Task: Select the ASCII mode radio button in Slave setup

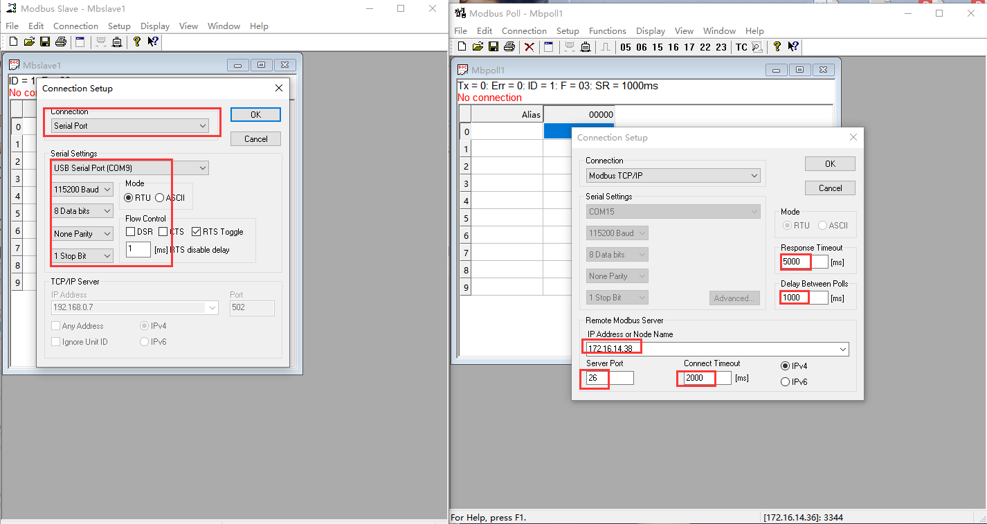Action: coord(160,197)
